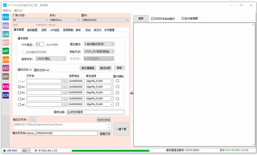Screen dimensions: 257x155
Task: Click the 程序注释 input field
Action: coord(96,112)
